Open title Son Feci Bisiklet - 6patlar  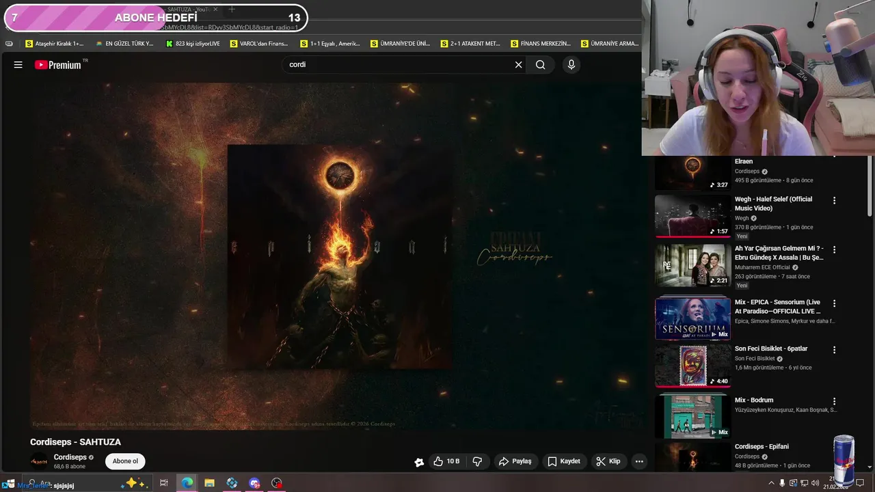[771, 348]
